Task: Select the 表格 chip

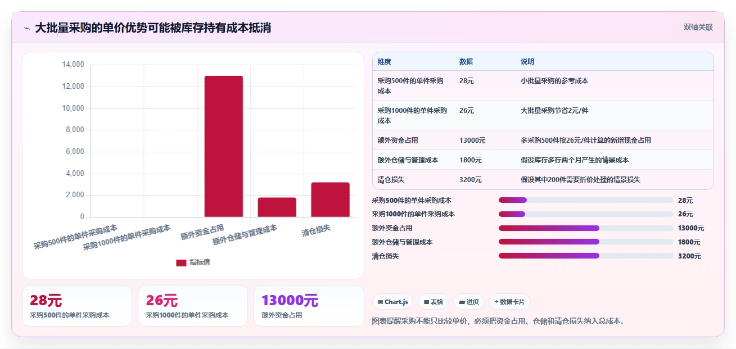Action: coord(433,302)
